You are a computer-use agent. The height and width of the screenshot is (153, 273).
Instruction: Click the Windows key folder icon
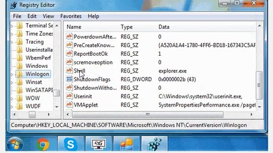(20, 66)
